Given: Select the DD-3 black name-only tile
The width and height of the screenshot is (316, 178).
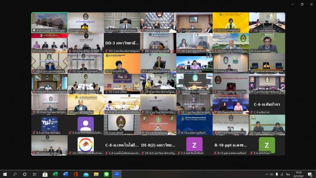Looking at the screenshot, I should click(122, 43).
